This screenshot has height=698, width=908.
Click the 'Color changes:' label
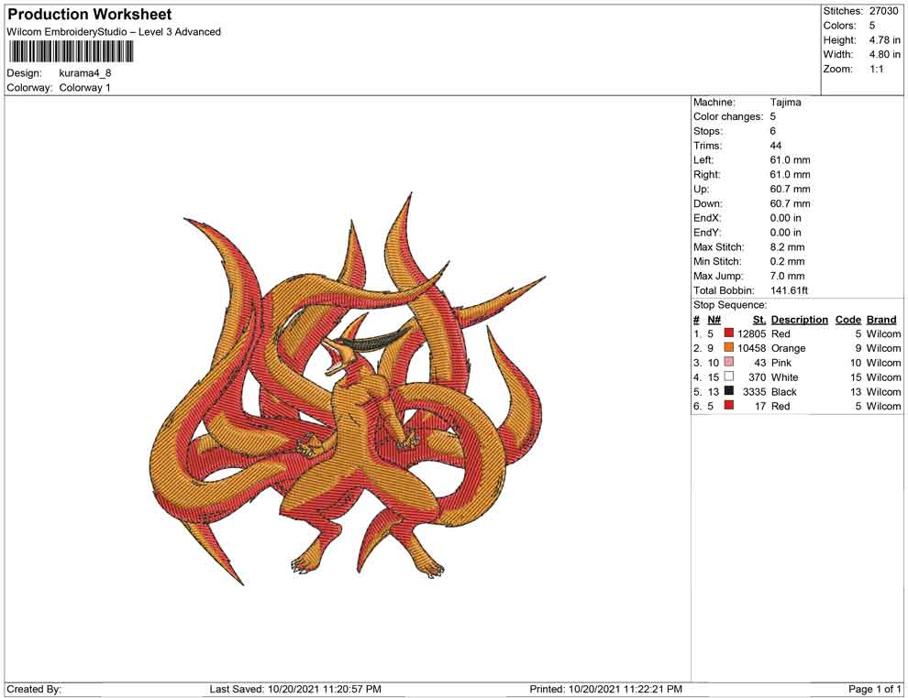[x=728, y=117]
